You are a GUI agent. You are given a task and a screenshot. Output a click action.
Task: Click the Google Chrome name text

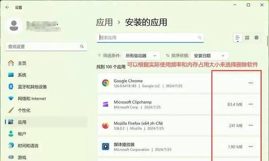coord(128,81)
